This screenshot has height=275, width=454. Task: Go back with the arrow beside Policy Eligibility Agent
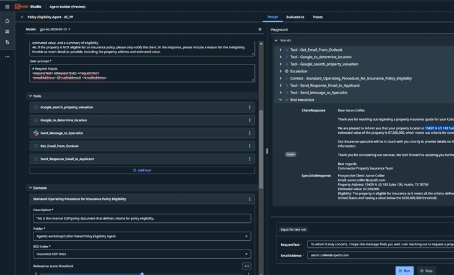click(x=22, y=17)
